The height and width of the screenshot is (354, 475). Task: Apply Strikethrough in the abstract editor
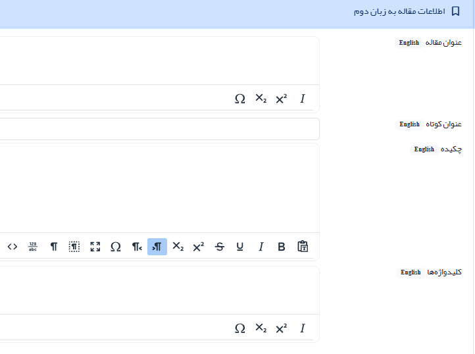pos(220,247)
